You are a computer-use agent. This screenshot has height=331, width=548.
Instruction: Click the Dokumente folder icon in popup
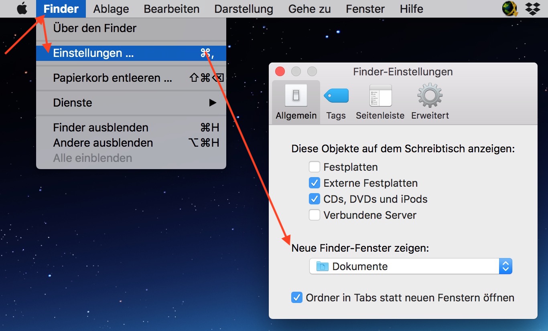pos(322,266)
